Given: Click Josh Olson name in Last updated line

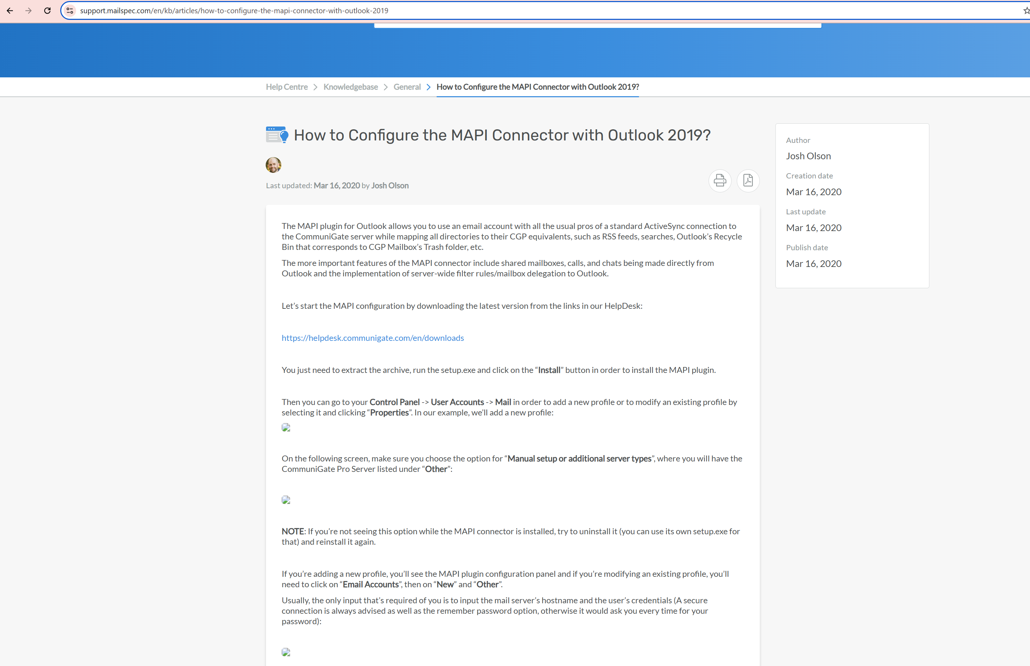Looking at the screenshot, I should 390,185.
